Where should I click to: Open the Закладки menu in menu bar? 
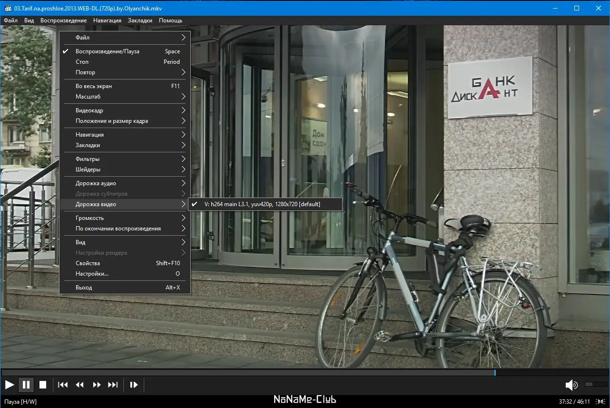pyautogui.click(x=140, y=20)
